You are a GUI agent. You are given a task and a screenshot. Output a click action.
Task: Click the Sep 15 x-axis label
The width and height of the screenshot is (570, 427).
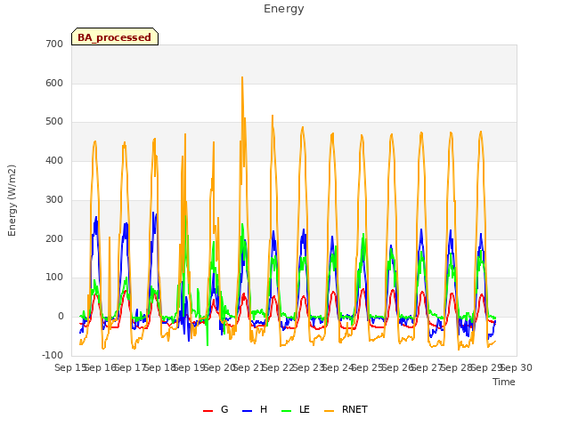coord(70,367)
